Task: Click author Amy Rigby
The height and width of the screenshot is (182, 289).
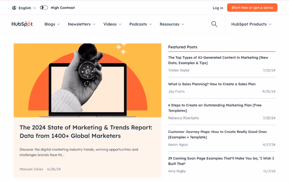Action: 177,171
